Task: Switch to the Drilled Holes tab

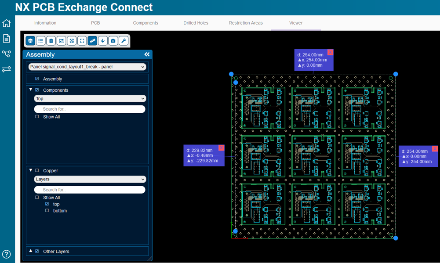Action: [x=196, y=23]
